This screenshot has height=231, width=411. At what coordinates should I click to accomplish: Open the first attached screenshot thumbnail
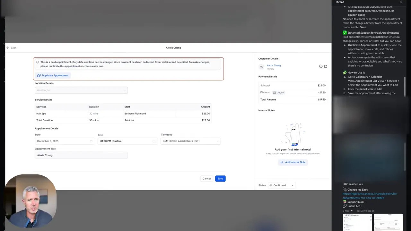pyautogui.click(x=357, y=222)
